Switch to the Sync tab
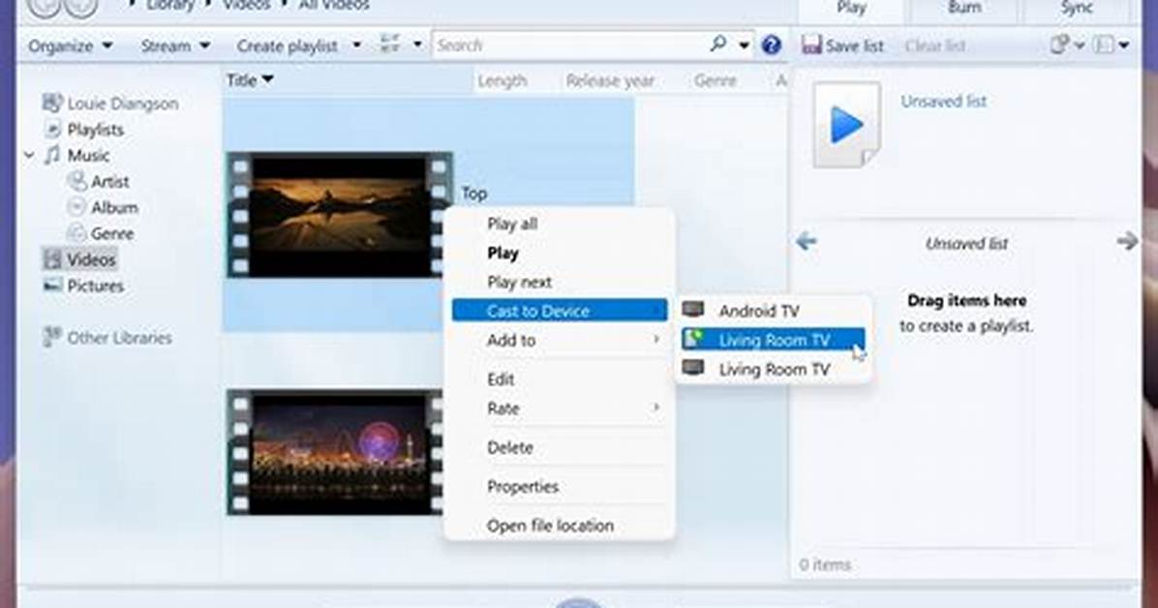The image size is (1158, 608). (x=1076, y=9)
